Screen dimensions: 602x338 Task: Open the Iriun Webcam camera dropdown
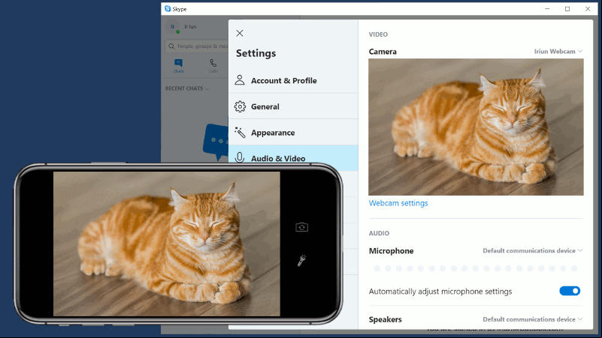(558, 51)
